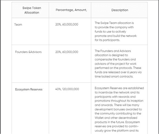Click the Team 20%, 60,000,000 value
Viewport: 159px width, 134px height.
click(x=67, y=24)
